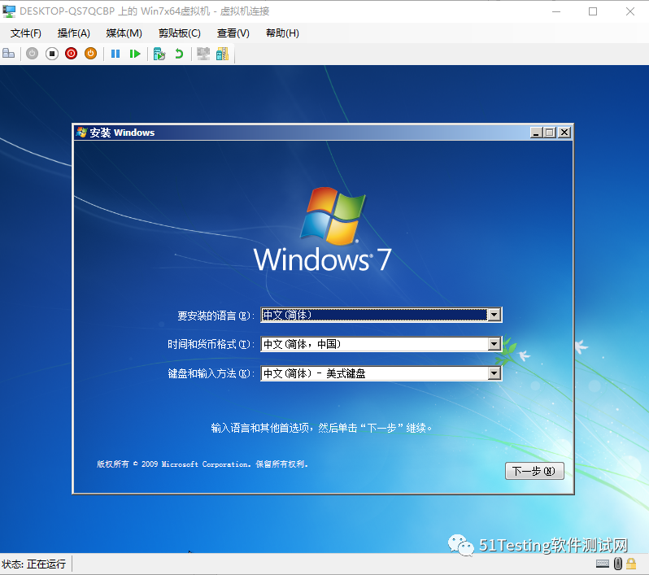Screen dimensions: 649x575
Task: Maximize the virtual machine connection window
Action: pos(593,11)
